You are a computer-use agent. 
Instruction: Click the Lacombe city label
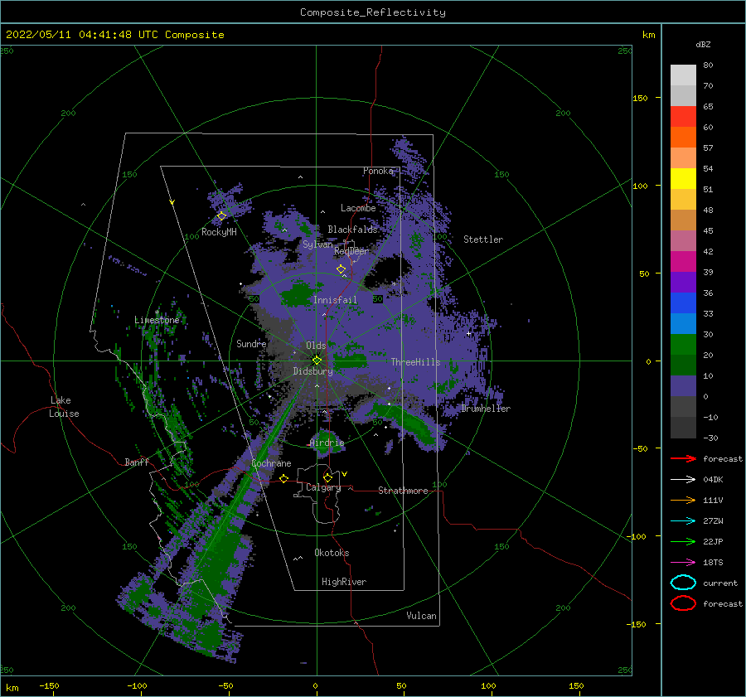(358, 208)
